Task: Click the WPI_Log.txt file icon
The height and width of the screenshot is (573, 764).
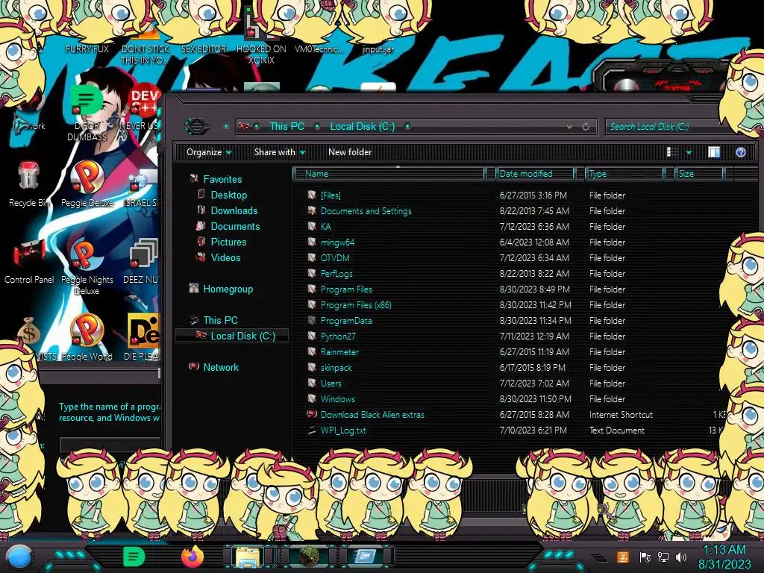Action: (312, 430)
